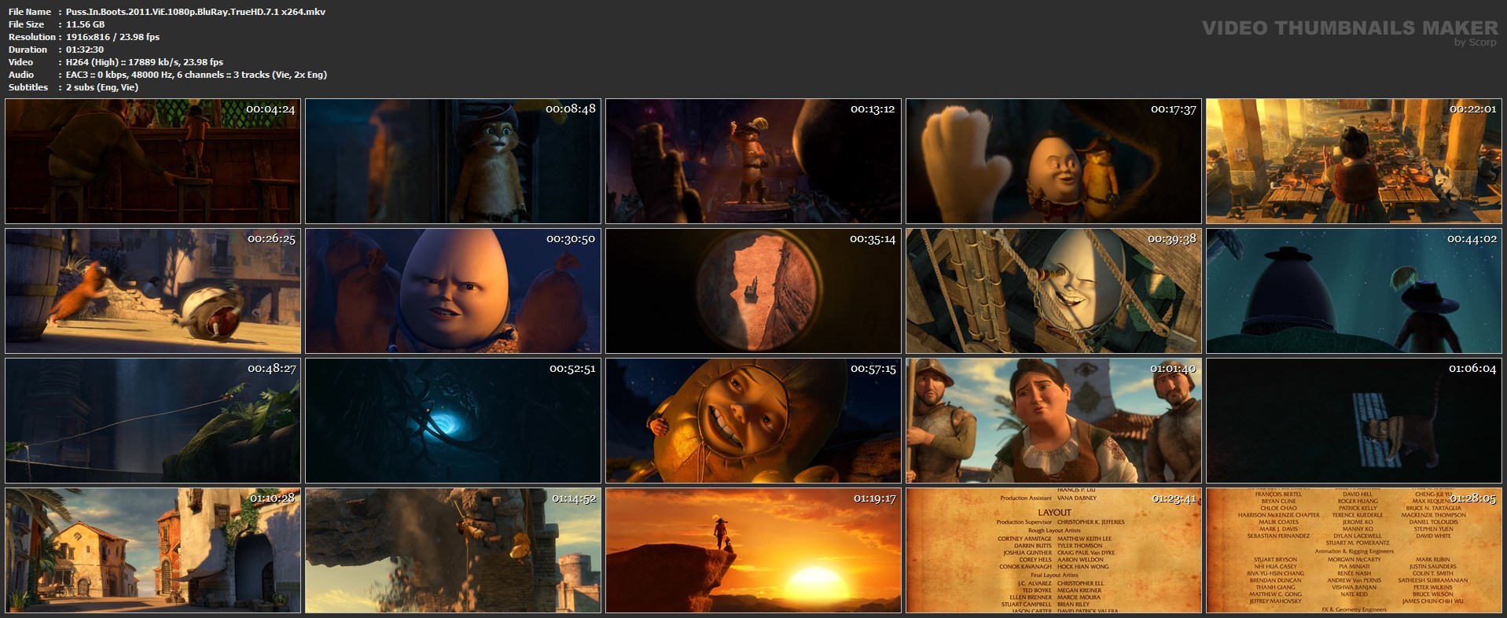Select the dark thumbnail at 01:06:04

pyautogui.click(x=1354, y=421)
